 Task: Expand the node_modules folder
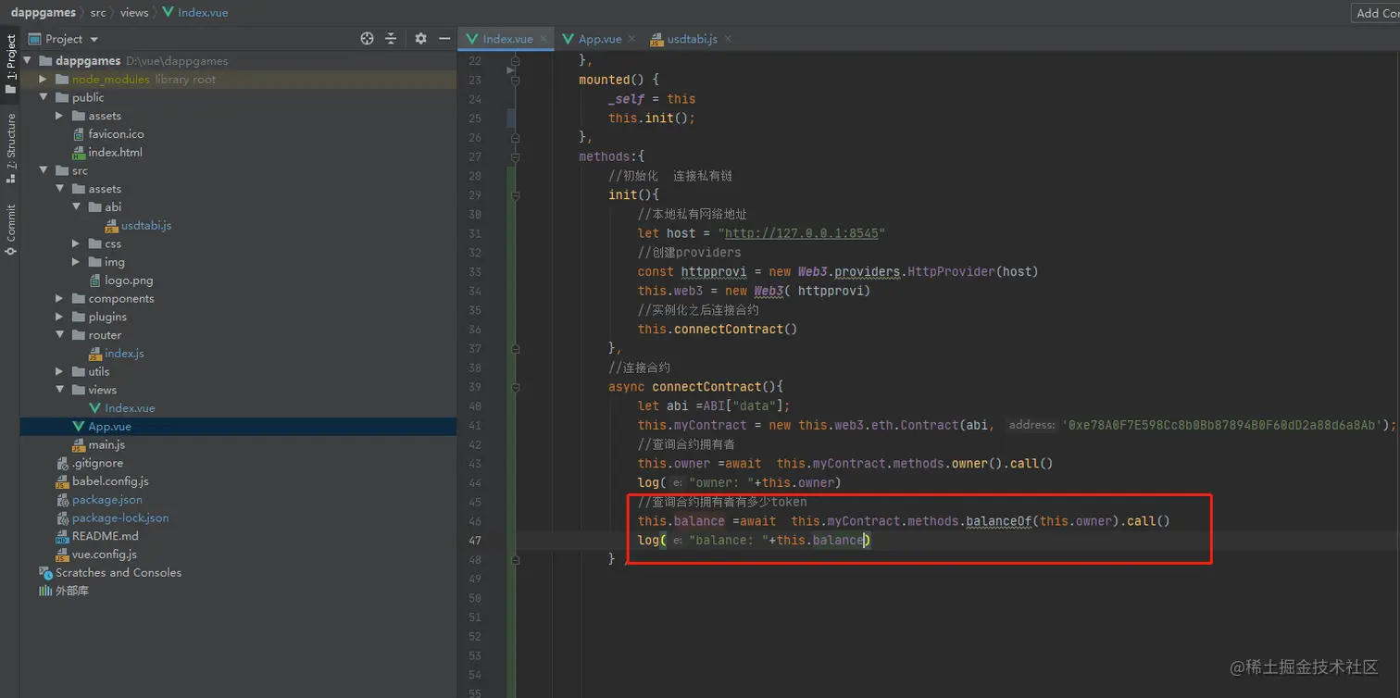43,80
